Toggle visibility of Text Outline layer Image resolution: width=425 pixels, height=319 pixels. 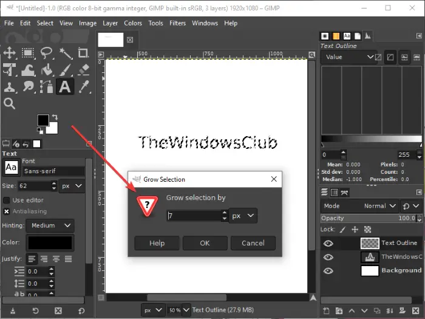pyautogui.click(x=328, y=243)
